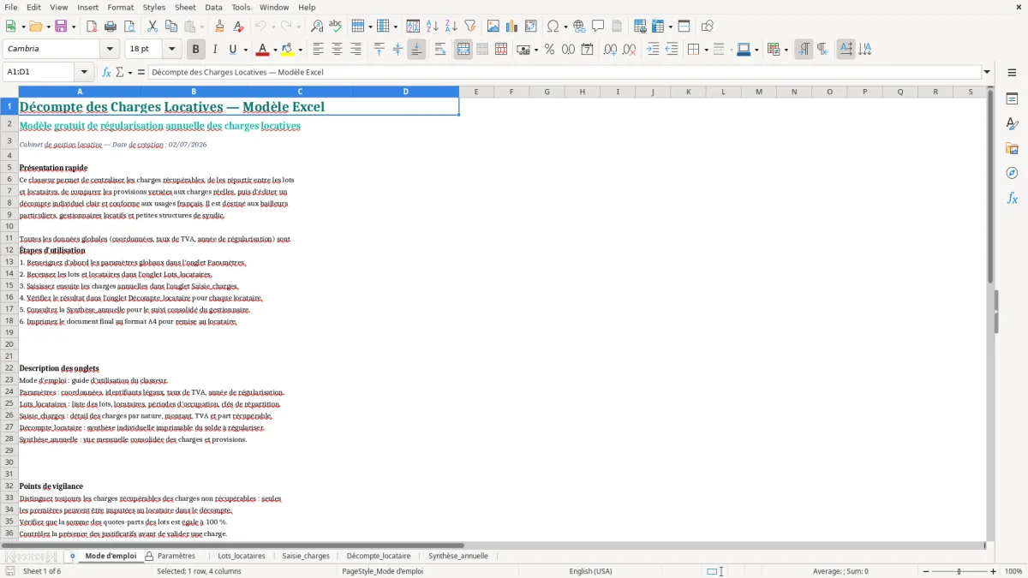Click the zoom slider in the status bar
This screenshot has height=578, width=1028.
959,571
